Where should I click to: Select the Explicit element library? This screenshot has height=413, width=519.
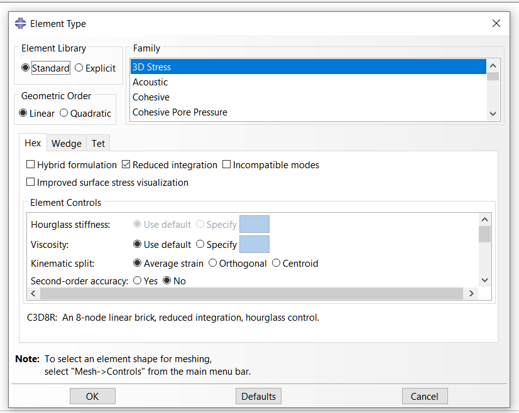coord(79,68)
